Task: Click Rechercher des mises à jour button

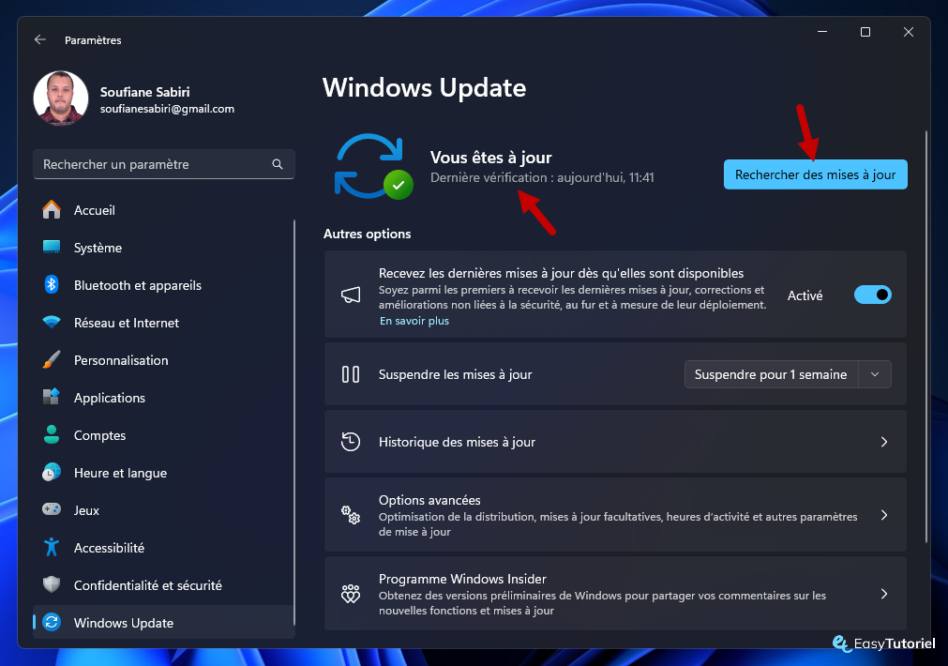Action: point(815,174)
